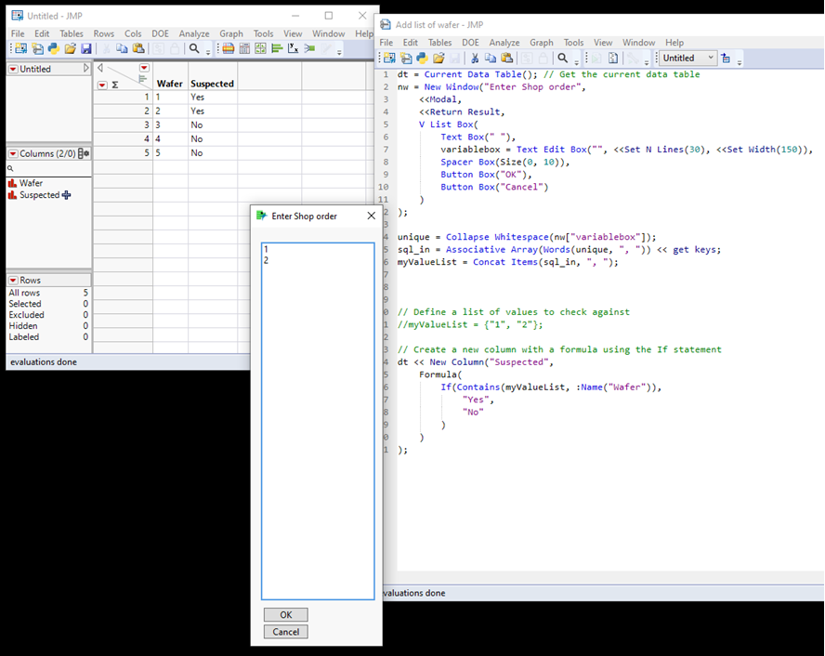
Task: Click formula plus icon next to Suspected
Action: tap(66, 195)
